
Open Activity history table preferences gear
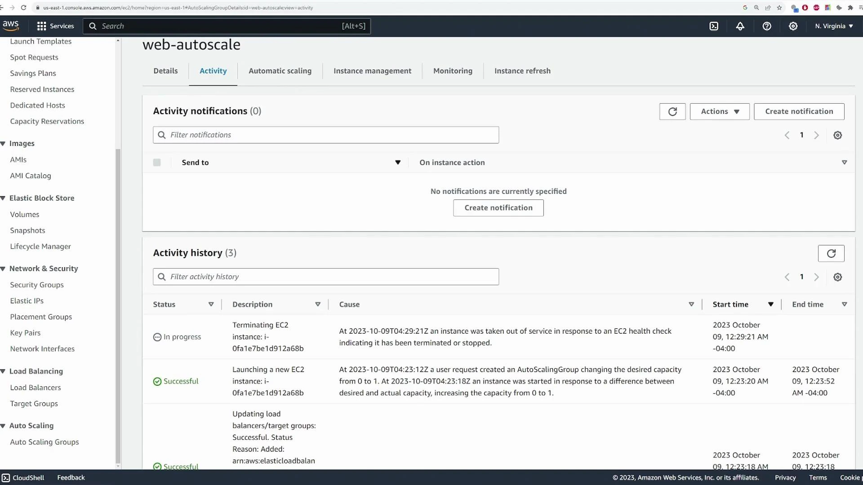pyautogui.click(x=837, y=277)
